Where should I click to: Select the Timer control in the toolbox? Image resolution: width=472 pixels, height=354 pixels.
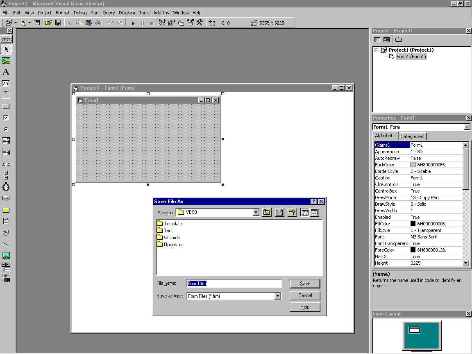click(x=6, y=187)
